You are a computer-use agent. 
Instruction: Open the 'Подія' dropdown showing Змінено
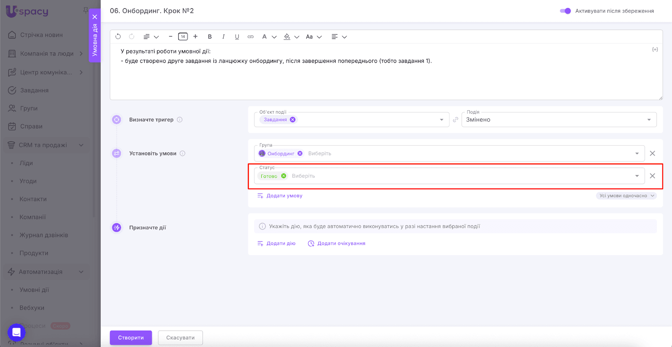point(559,120)
